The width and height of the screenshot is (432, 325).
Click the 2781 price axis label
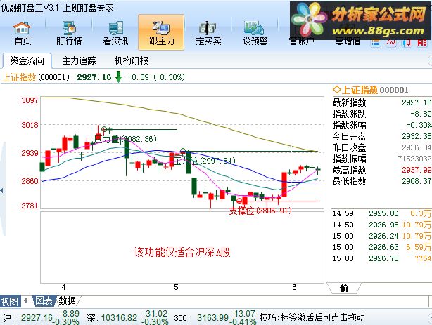[30, 206]
